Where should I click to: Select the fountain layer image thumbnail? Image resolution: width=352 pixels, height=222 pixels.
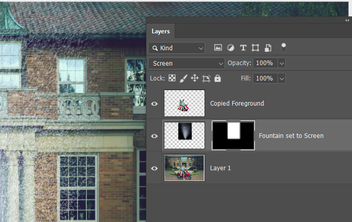coord(184,135)
